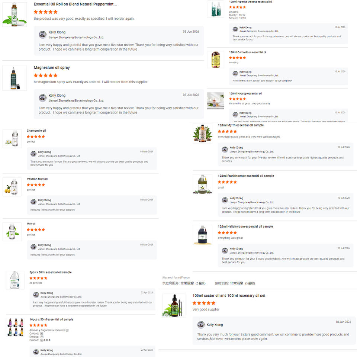Select the Passion fruit oil product image
The image size is (357, 357).
pyautogui.click(x=12, y=187)
